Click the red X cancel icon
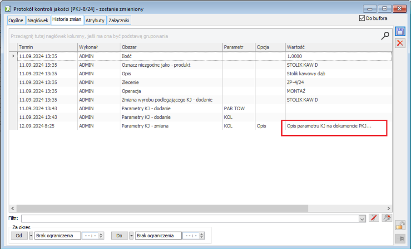Screen dimensions: 411x250 (x=400, y=43)
